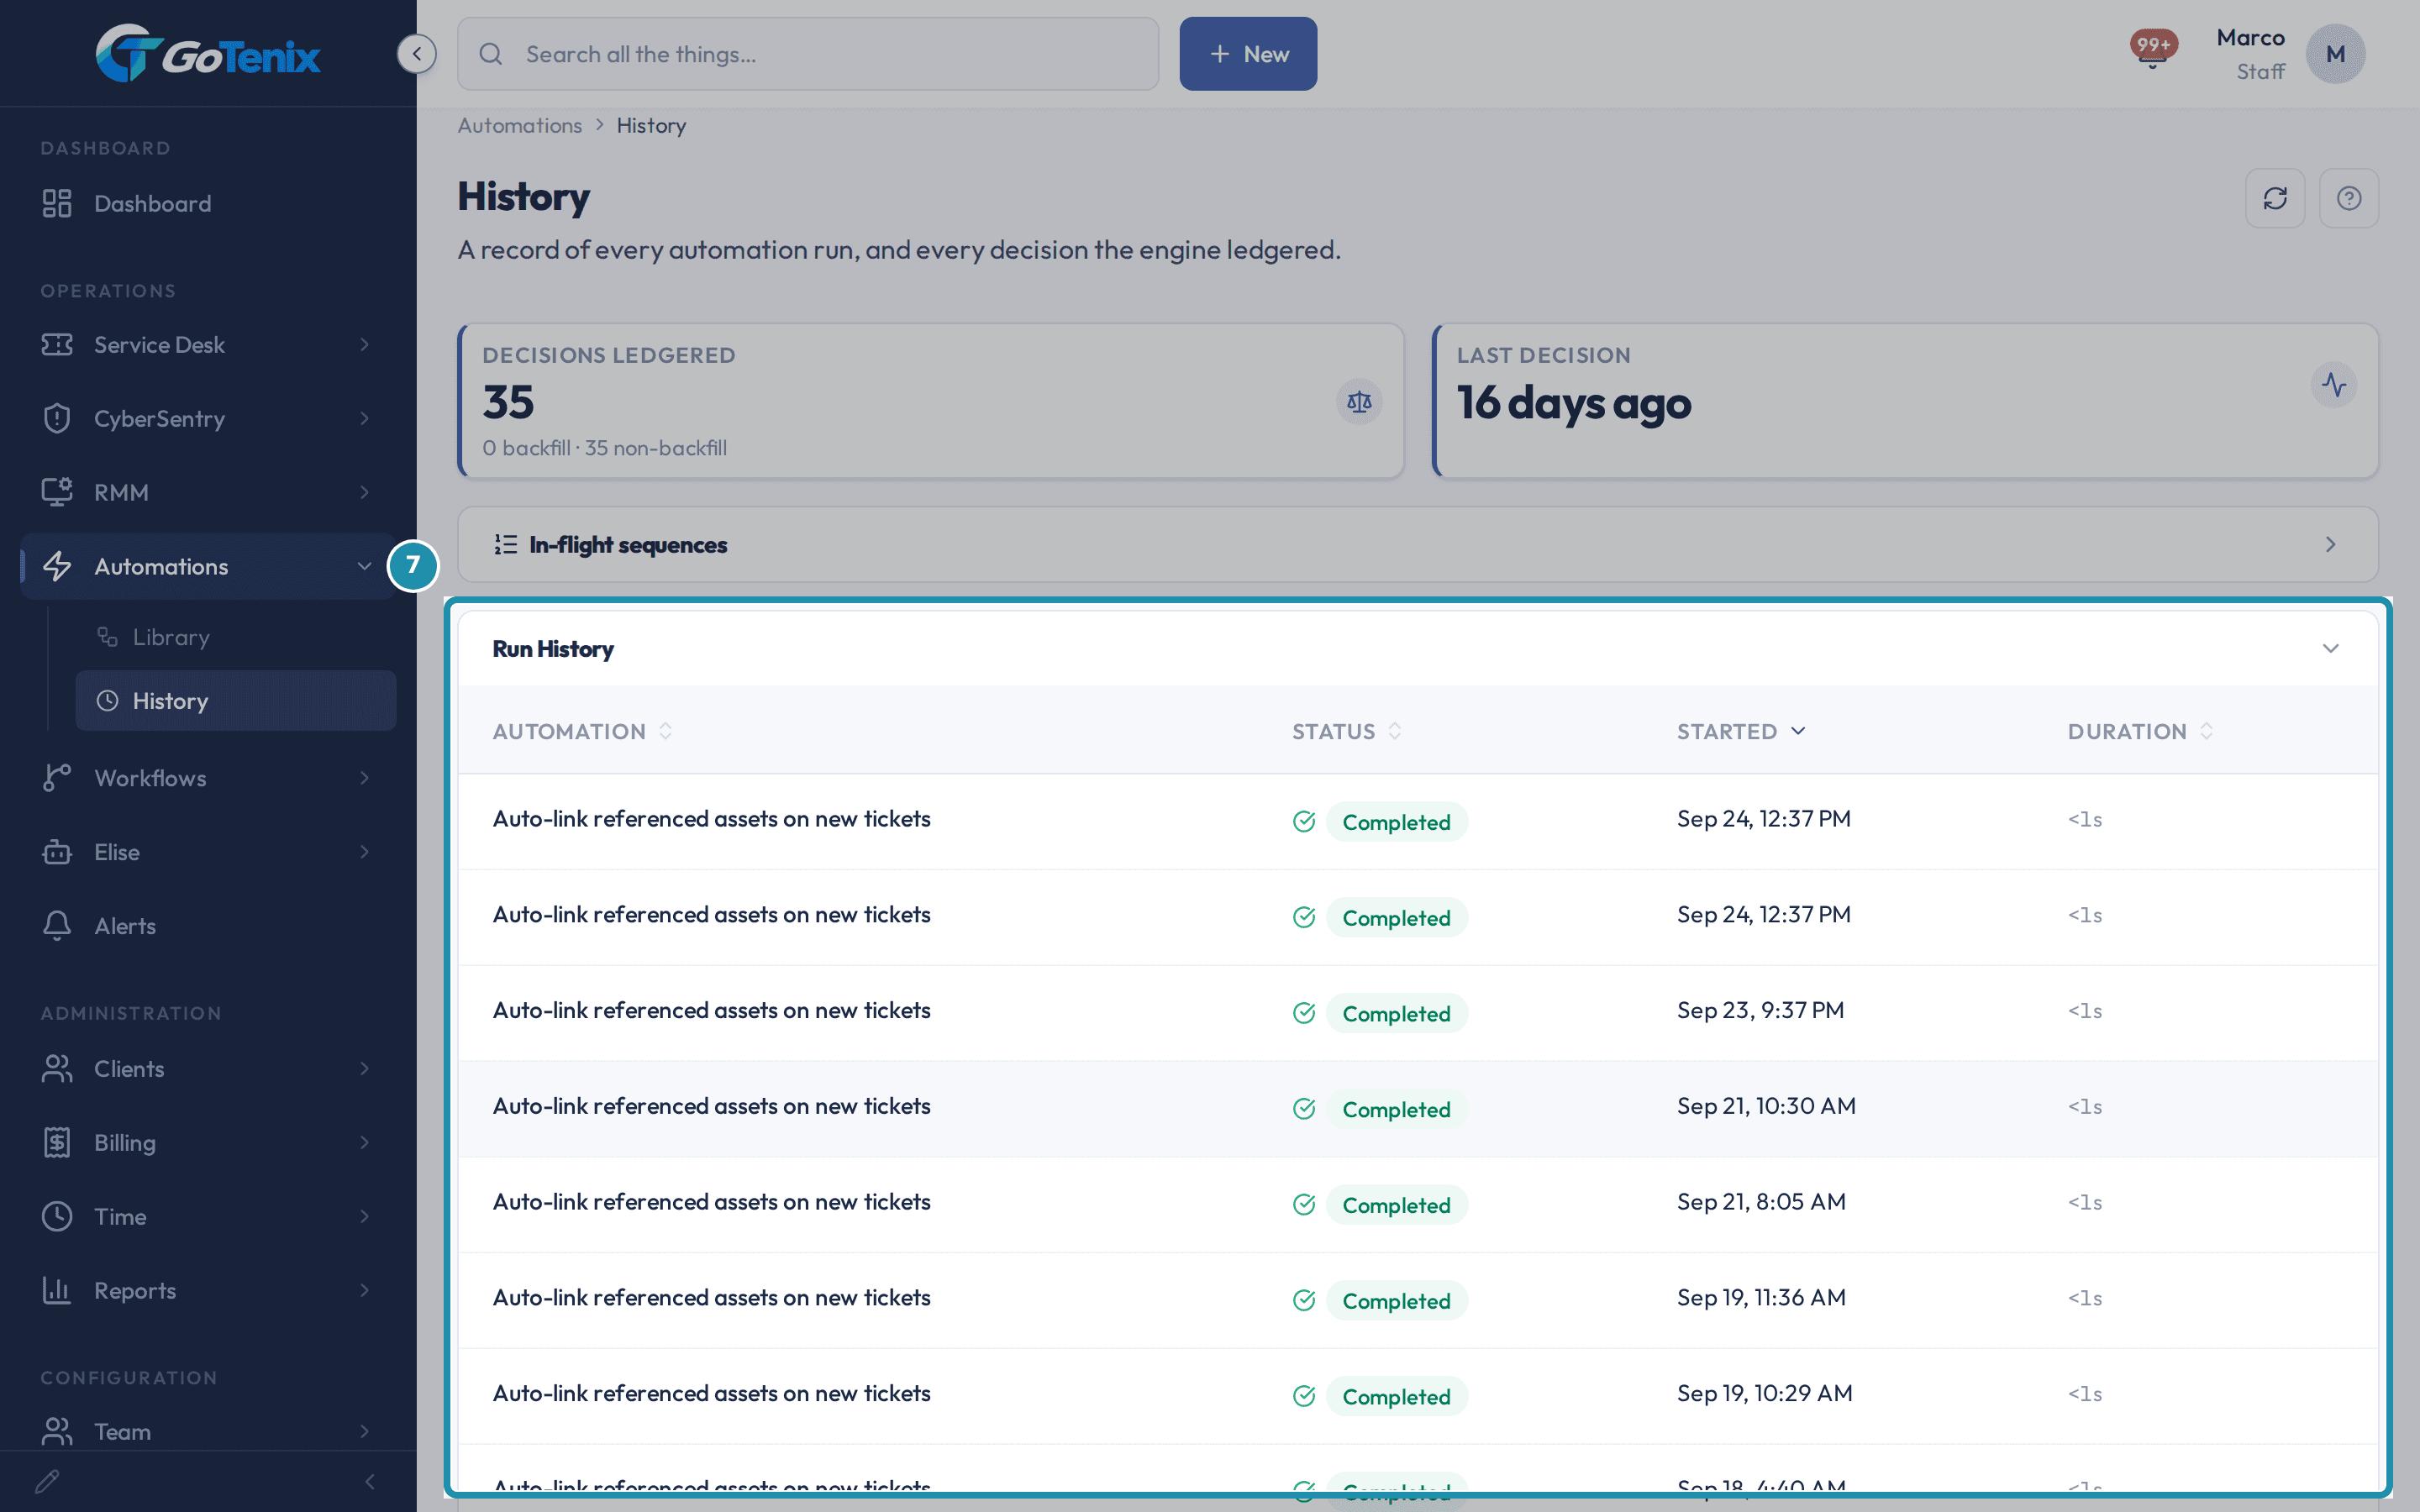Click into Search all the things field
Image resolution: width=2420 pixels, height=1512 pixels.
(x=808, y=54)
